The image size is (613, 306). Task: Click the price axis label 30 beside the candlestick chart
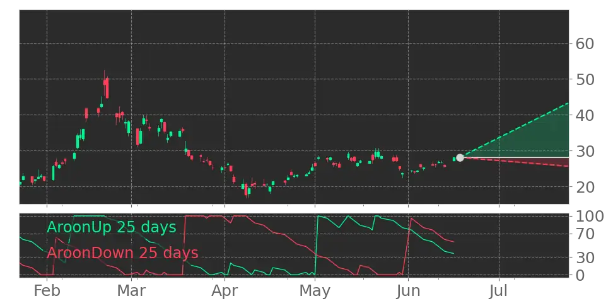point(585,150)
